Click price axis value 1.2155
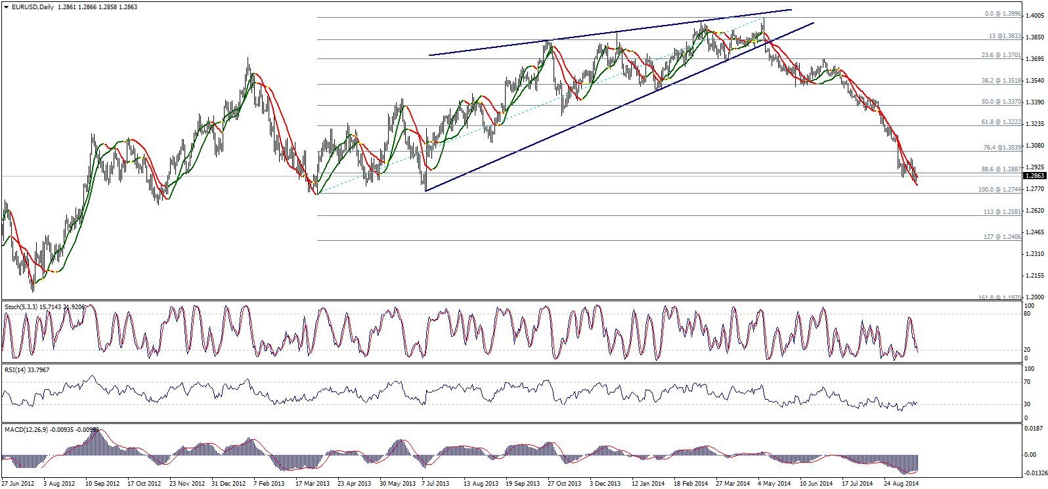The width and height of the screenshot is (1048, 489). pyautogui.click(x=1035, y=276)
